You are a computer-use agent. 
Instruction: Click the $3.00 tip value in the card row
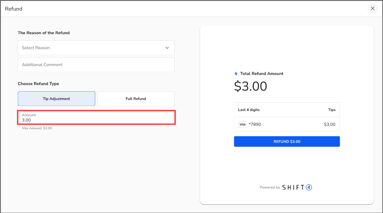[x=330, y=125]
